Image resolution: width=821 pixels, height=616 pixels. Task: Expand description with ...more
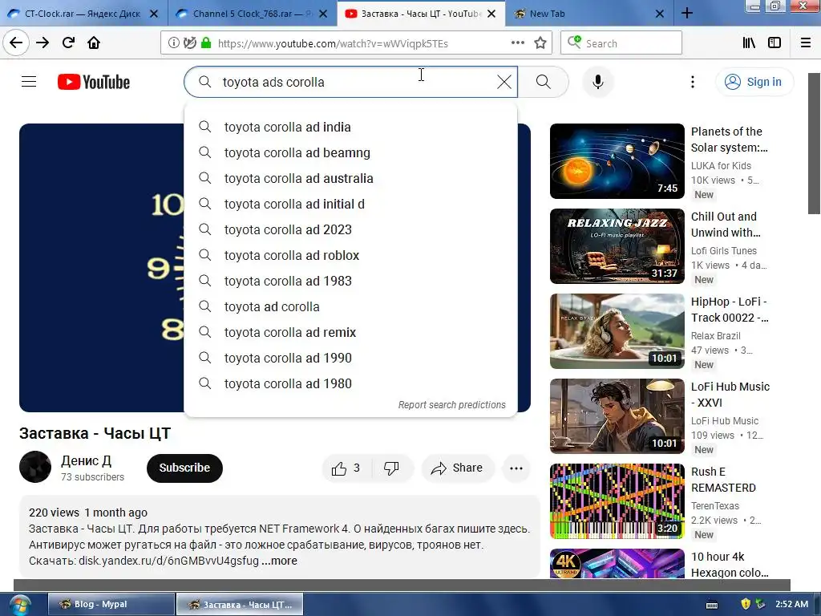279,561
